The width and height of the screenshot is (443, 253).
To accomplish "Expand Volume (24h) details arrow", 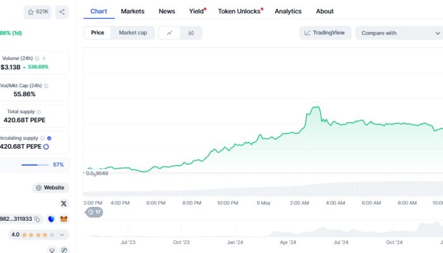I will coord(44,58).
